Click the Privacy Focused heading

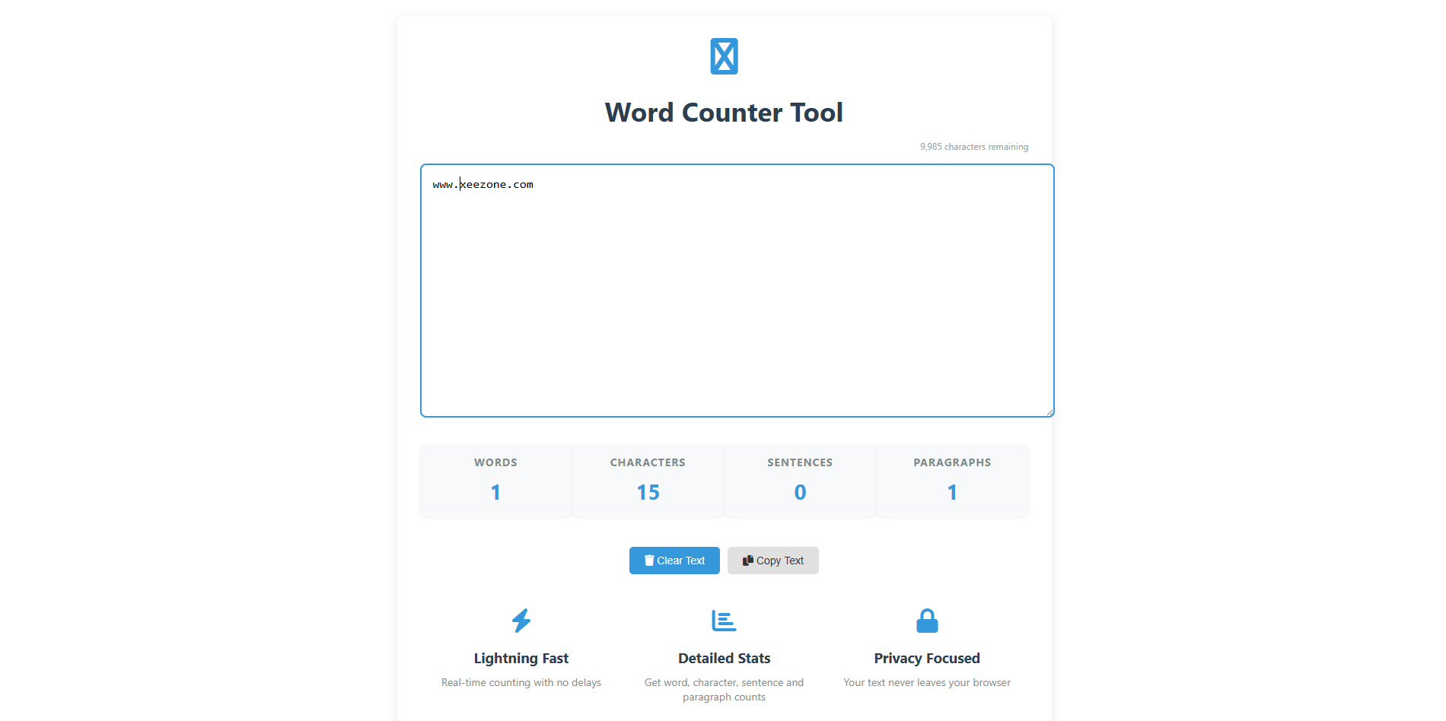[927, 659]
